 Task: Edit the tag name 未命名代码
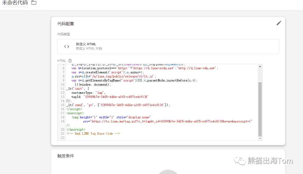pos(15,3)
